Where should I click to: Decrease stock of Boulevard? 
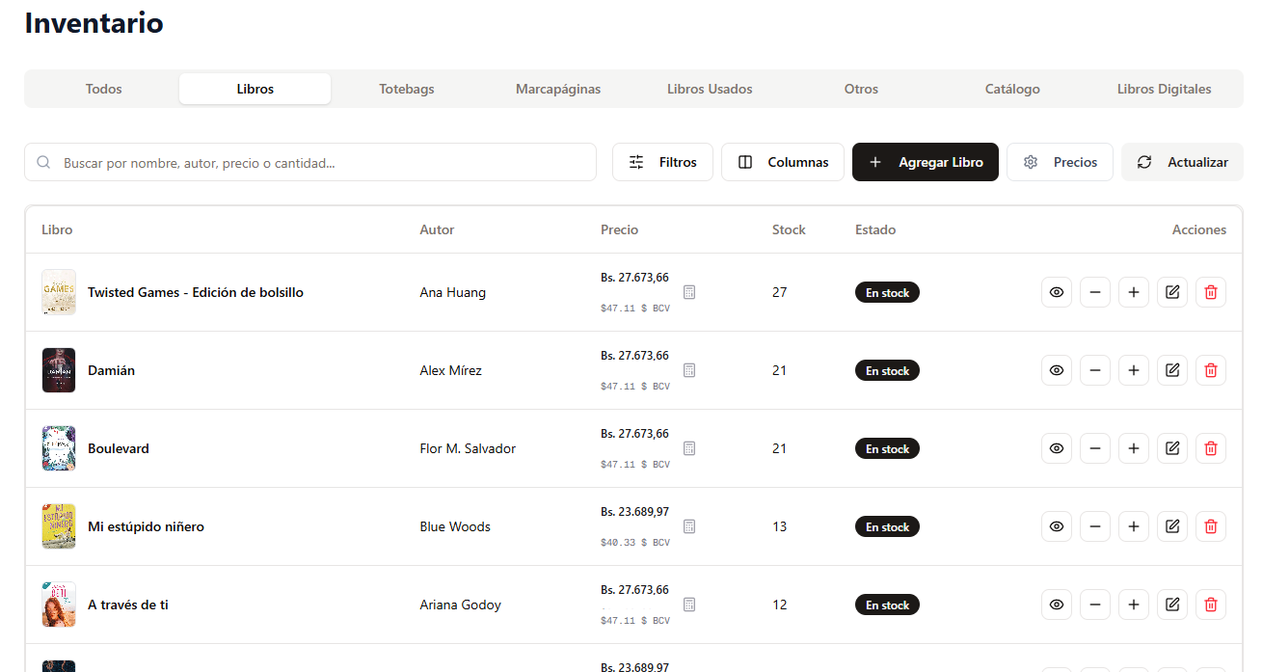(1095, 448)
